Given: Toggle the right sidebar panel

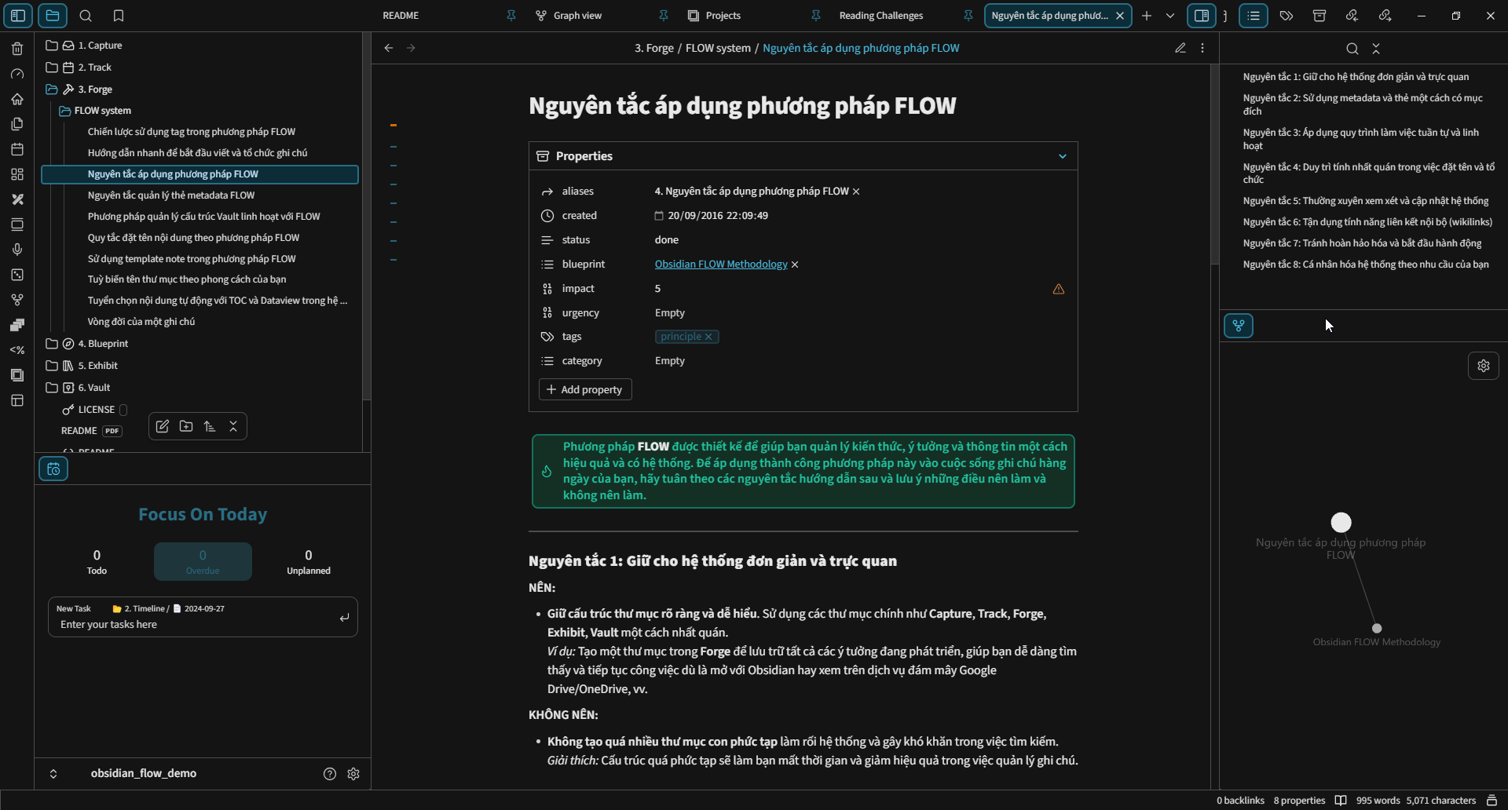Looking at the screenshot, I should click(x=1201, y=16).
